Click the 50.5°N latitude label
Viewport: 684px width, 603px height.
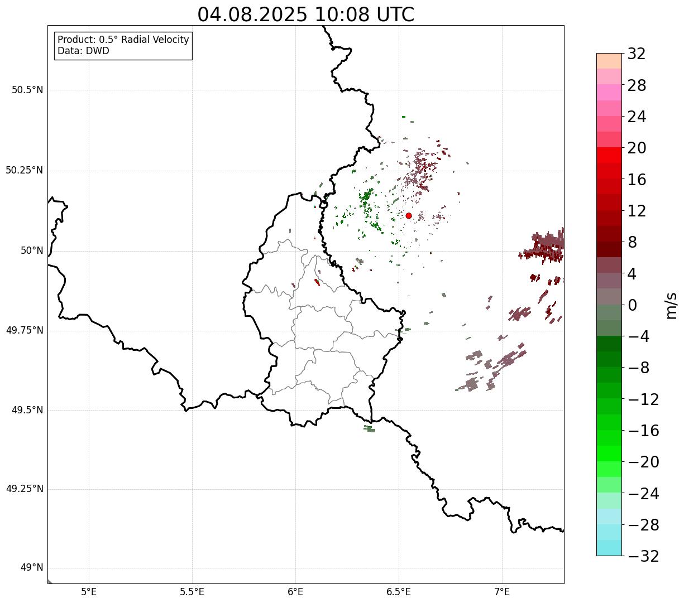click(x=27, y=90)
